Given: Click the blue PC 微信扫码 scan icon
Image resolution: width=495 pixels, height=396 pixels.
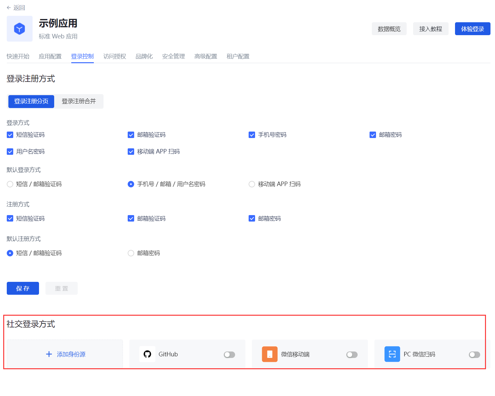Looking at the screenshot, I should (x=392, y=354).
